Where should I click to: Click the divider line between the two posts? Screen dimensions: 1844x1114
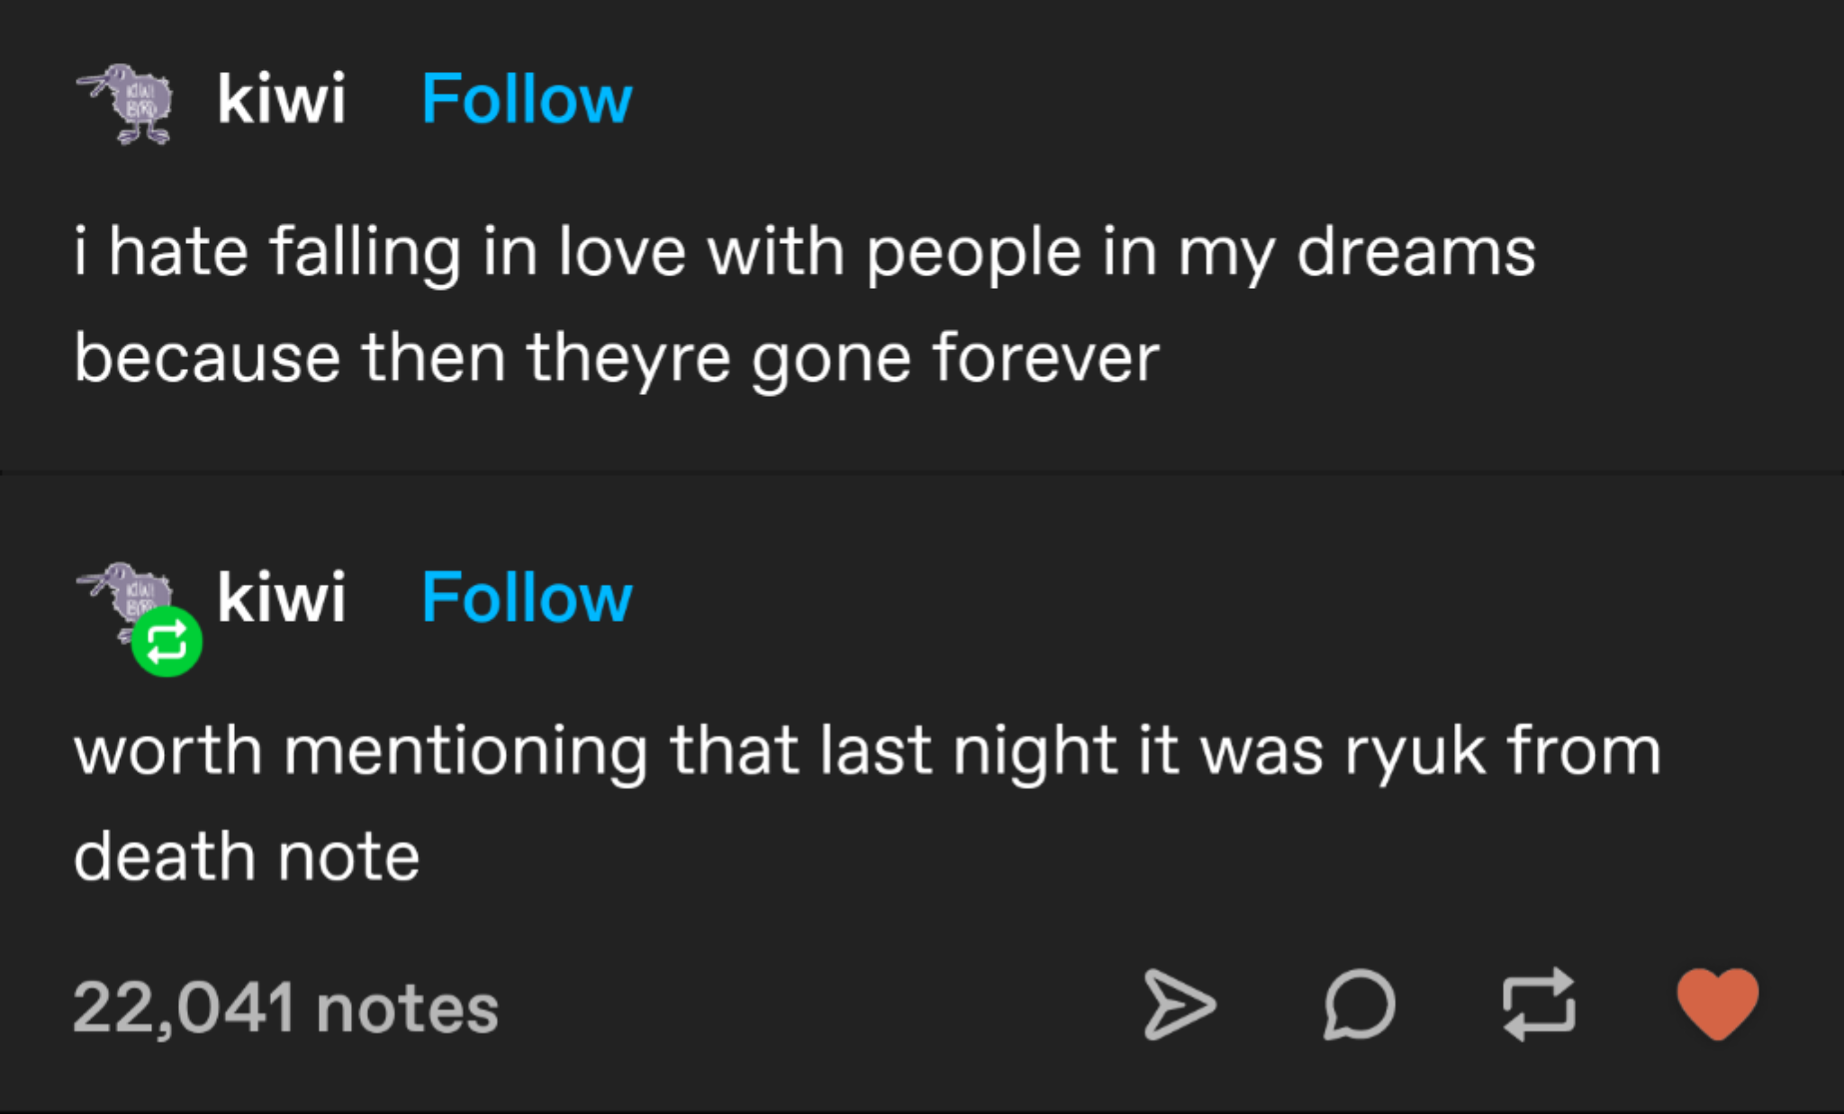coord(922,472)
